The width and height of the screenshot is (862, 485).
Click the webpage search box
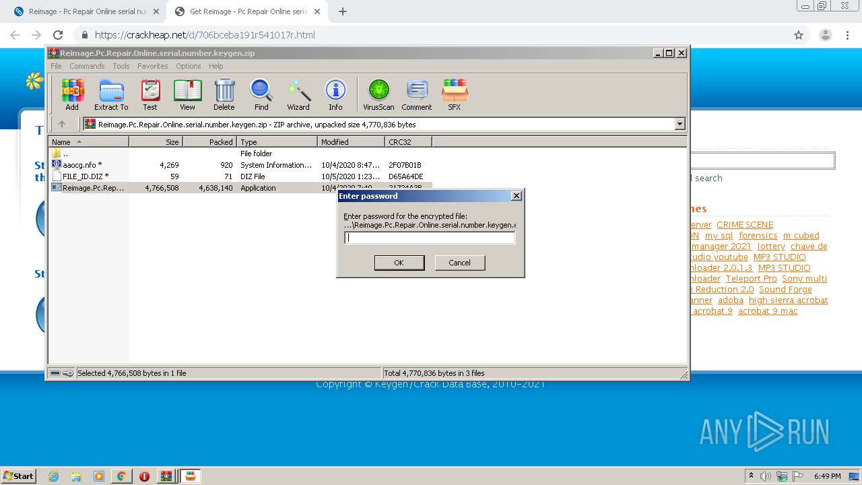(x=762, y=160)
